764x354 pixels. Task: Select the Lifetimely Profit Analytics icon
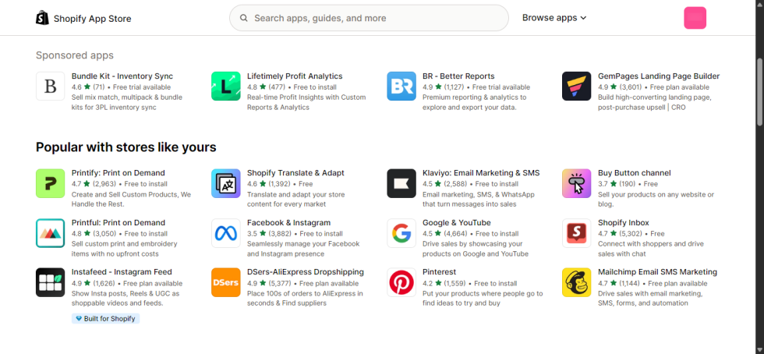[x=226, y=87]
